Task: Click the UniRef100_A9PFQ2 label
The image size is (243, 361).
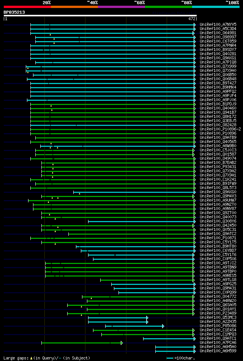Action: [x=218, y=91]
